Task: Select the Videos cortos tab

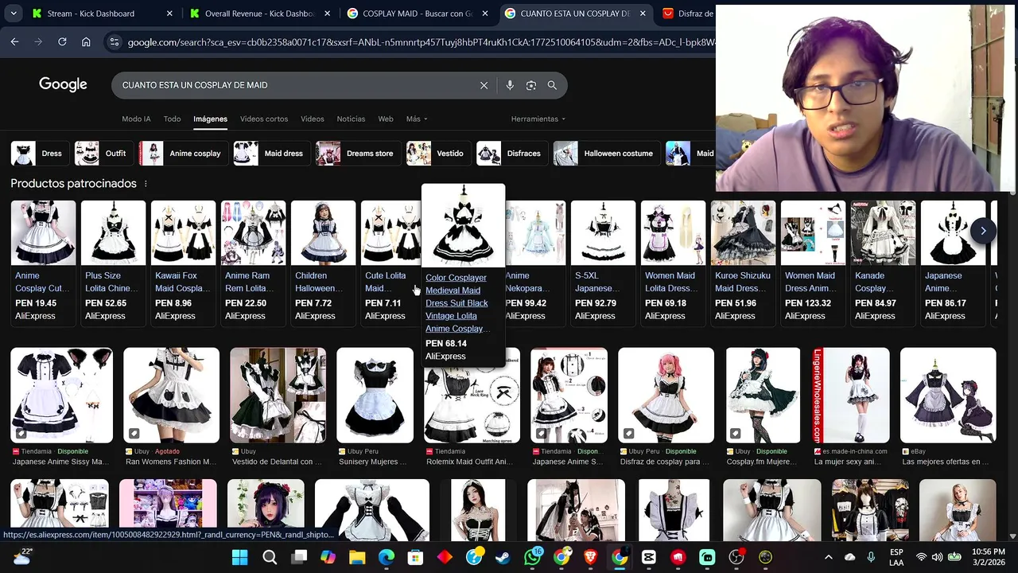Action: tap(264, 119)
